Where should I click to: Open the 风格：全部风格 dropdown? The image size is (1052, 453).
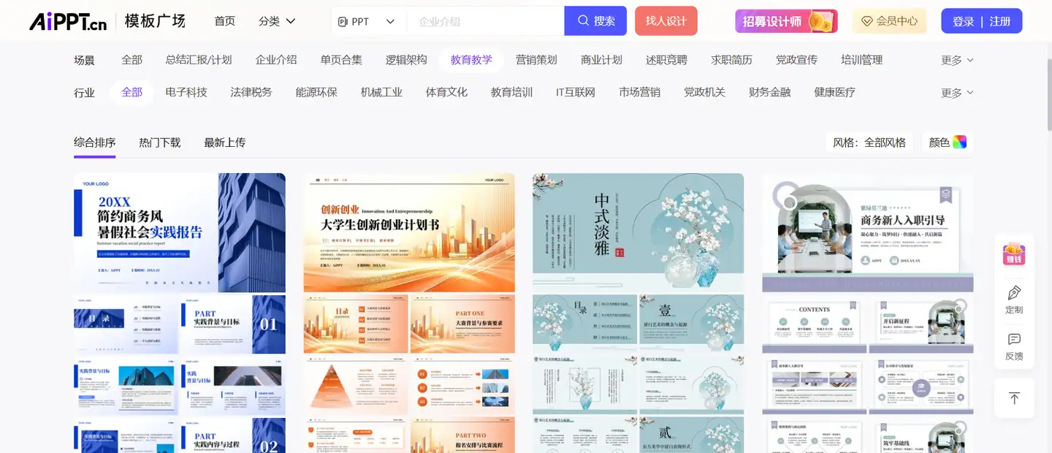(x=869, y=142)
